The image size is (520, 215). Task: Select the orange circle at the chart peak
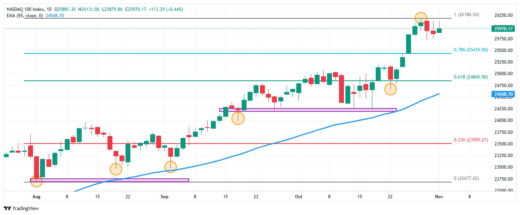click(x=421, y=17)
